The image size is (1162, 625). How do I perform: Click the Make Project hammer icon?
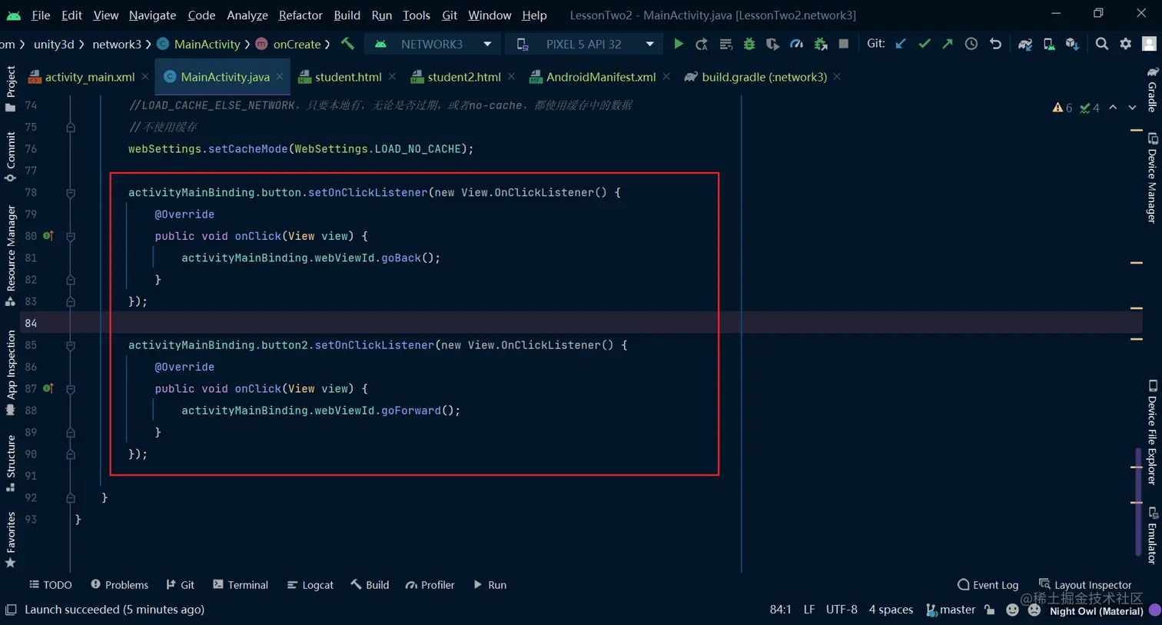pos(347,44)
